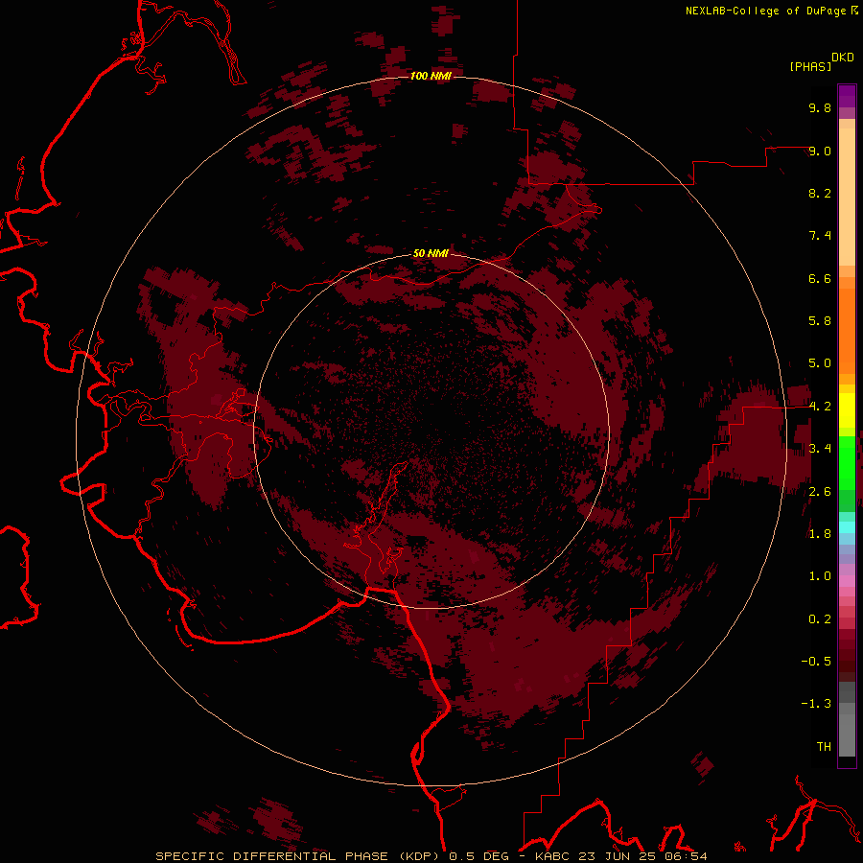Pick the yellow legend segment near 4.2

[x=847, y=410]
